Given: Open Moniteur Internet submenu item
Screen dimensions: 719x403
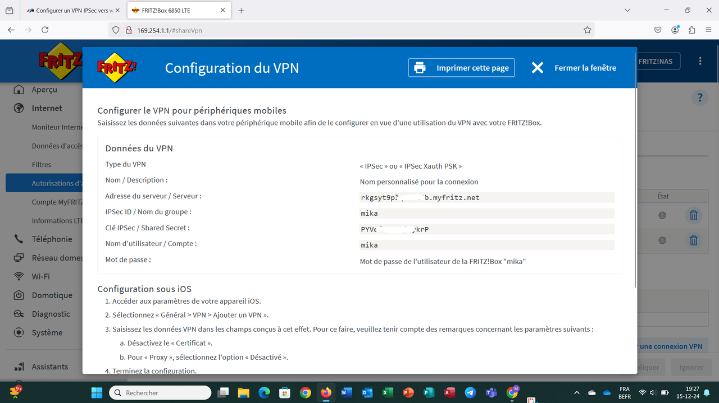Looking at the screenshot, I should pyautogui.click(x=57, y=127).
